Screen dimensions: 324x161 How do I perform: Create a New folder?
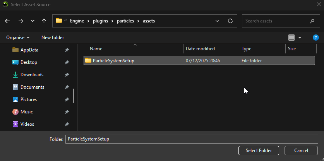coord(53,38)
